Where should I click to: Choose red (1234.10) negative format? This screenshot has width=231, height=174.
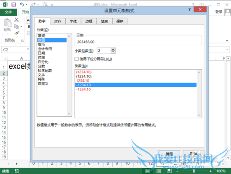136,72
